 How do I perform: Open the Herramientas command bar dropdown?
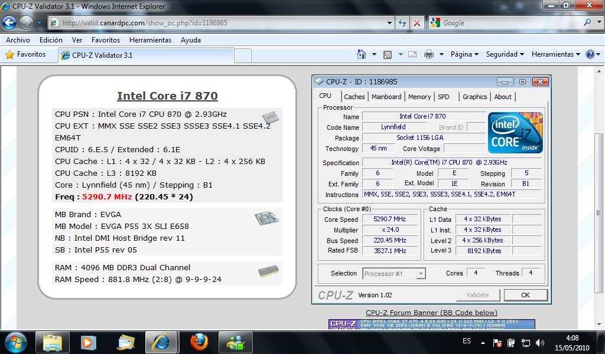point(555,54)
